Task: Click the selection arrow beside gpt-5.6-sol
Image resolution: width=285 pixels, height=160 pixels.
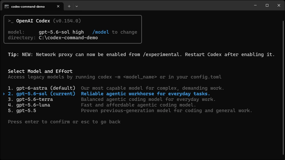Action: 4,94
